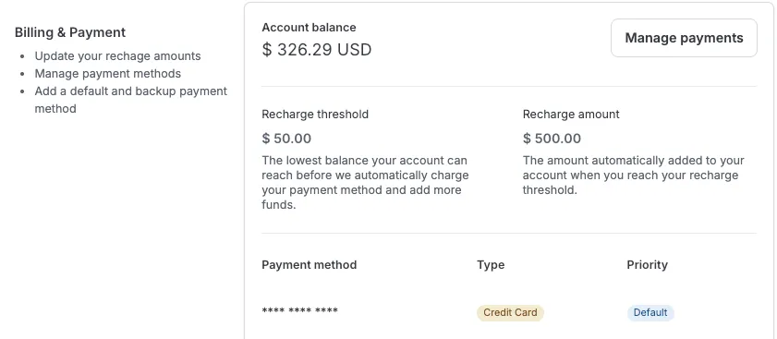
Task: Select the $ 50.00 threshold value
Action: tap(286, 139)
